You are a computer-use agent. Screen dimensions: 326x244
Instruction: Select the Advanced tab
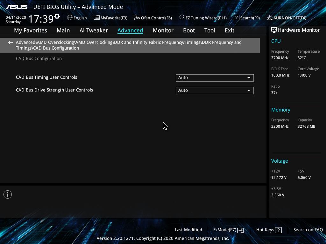click(x=130, y=30)
